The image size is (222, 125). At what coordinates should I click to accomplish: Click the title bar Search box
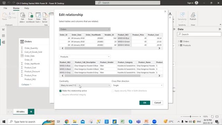click(128, 3)
